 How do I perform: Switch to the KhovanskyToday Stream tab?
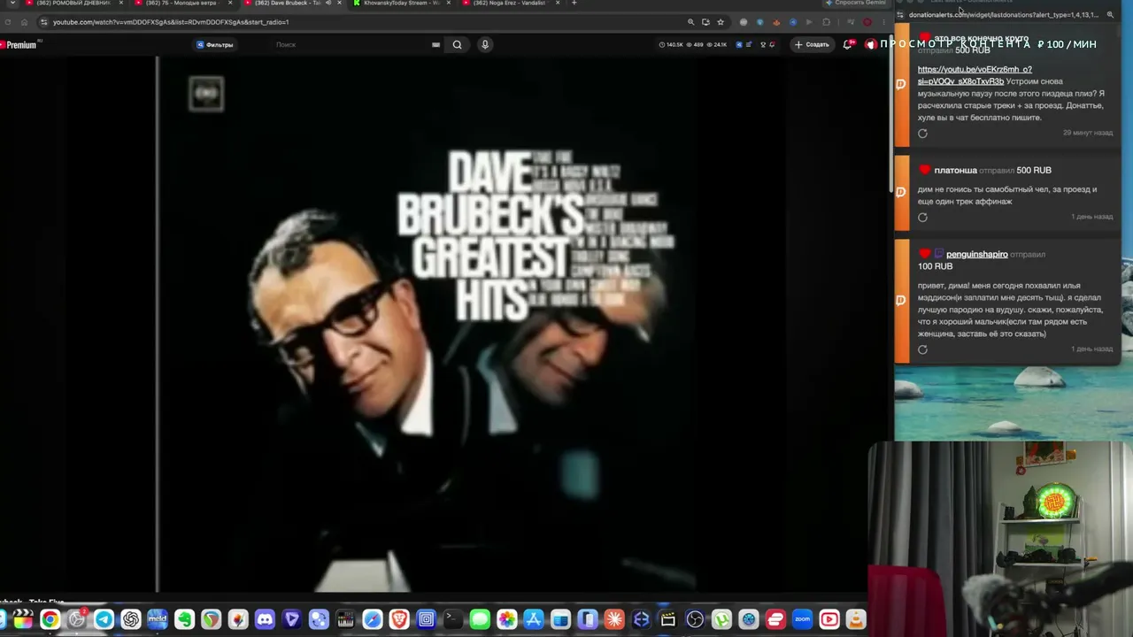401,4
